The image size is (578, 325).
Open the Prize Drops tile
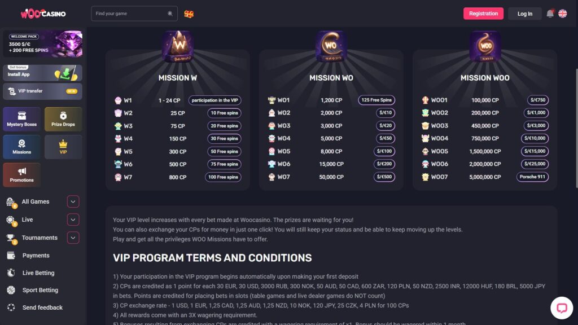[63, 119]
